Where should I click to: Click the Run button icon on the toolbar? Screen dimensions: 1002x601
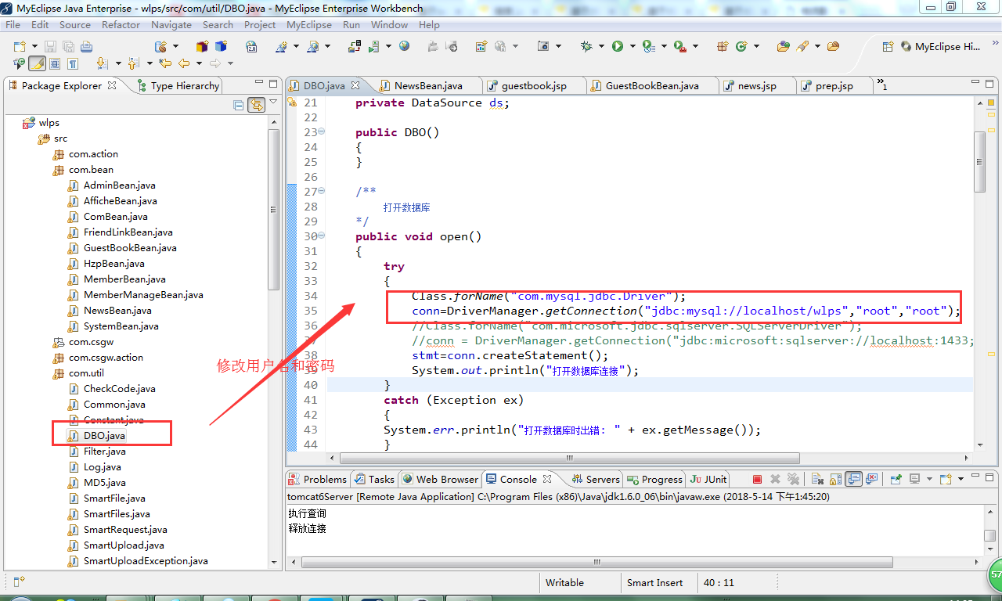click(618, 46)
